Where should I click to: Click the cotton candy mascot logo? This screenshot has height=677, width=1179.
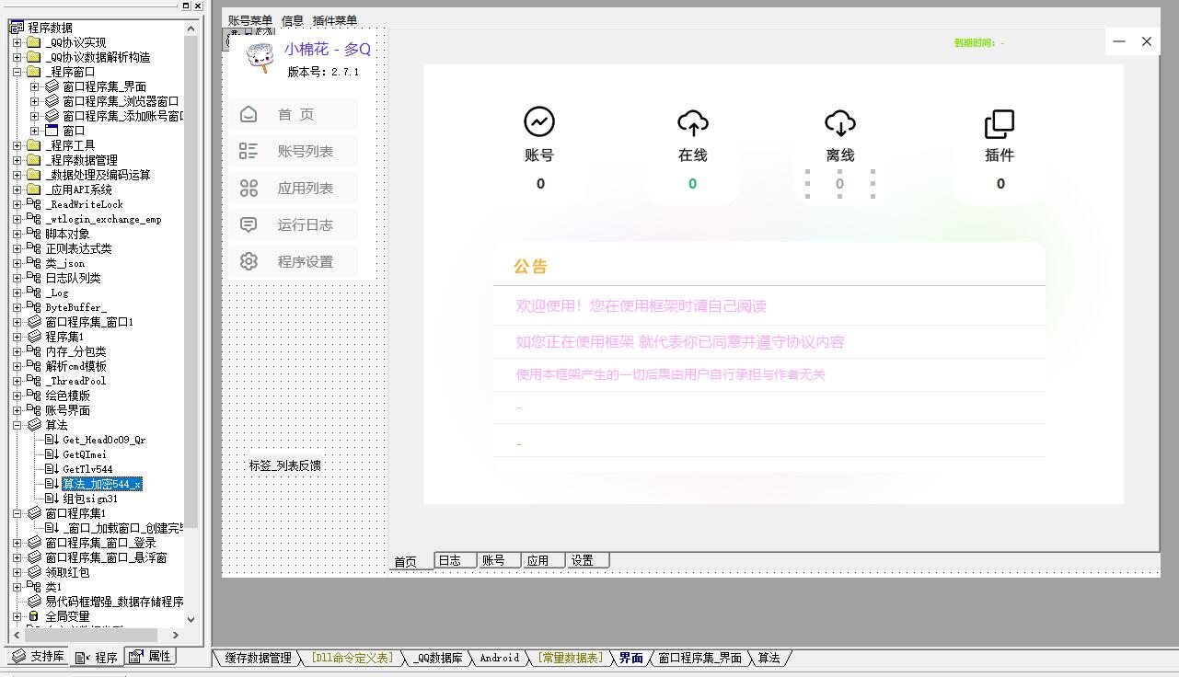click(260, 57)
